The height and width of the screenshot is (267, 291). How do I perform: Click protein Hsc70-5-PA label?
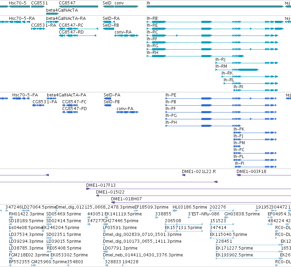pos(25,95)
